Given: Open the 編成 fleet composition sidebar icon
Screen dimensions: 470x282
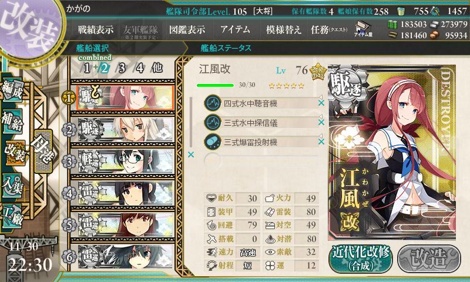Looking at the screenshot, I should click(x=12, y=90).
